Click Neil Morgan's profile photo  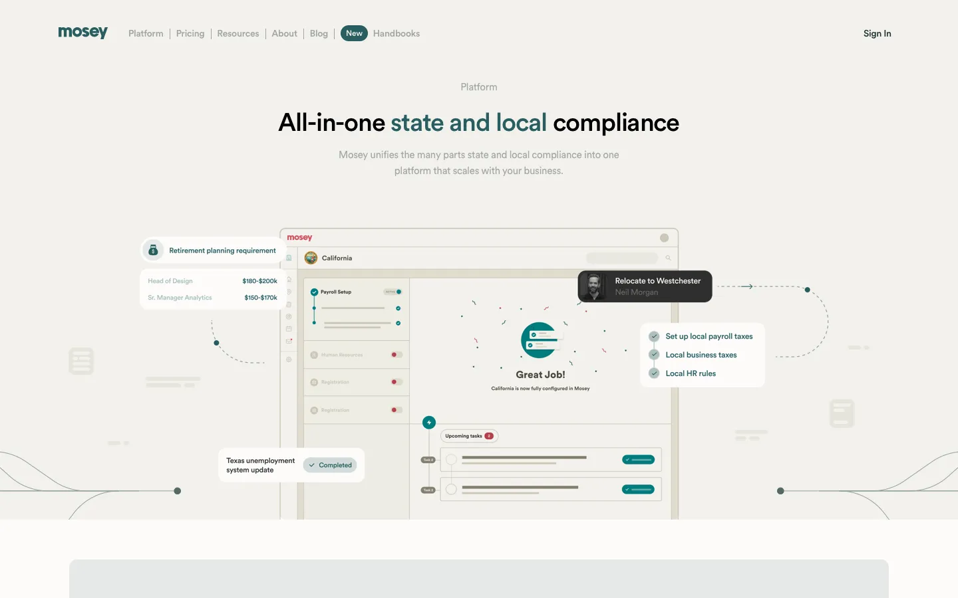click(594, 286)
